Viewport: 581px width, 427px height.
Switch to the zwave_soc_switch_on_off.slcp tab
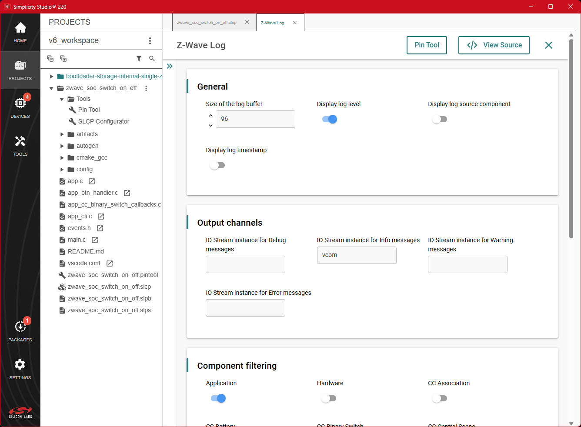click(x=207, y=22)
